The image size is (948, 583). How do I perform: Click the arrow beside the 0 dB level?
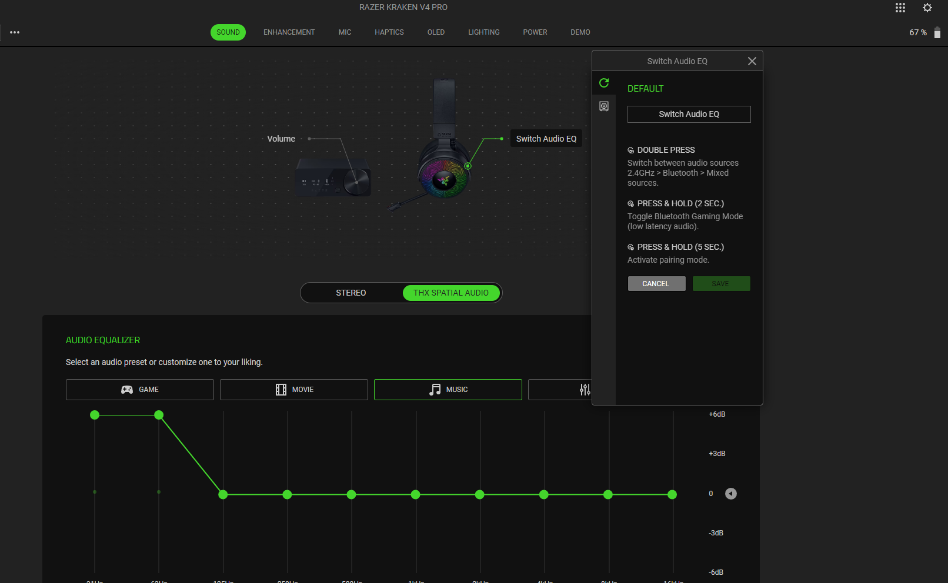(x=730, y=494)
